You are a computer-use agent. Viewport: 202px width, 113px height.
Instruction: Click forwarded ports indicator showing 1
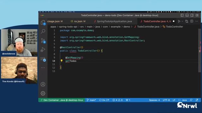point(128,100)
